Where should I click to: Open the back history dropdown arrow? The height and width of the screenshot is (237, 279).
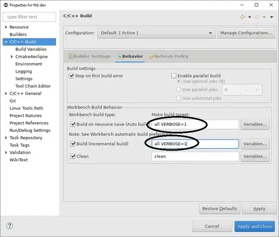pos(250,17)
